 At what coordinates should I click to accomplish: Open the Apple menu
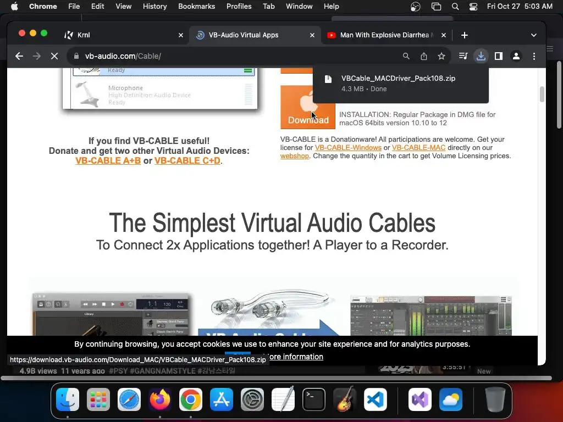(x=14, y=6)
